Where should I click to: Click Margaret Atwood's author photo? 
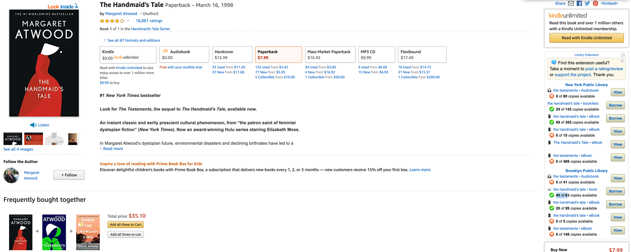(x=11, y=175)
